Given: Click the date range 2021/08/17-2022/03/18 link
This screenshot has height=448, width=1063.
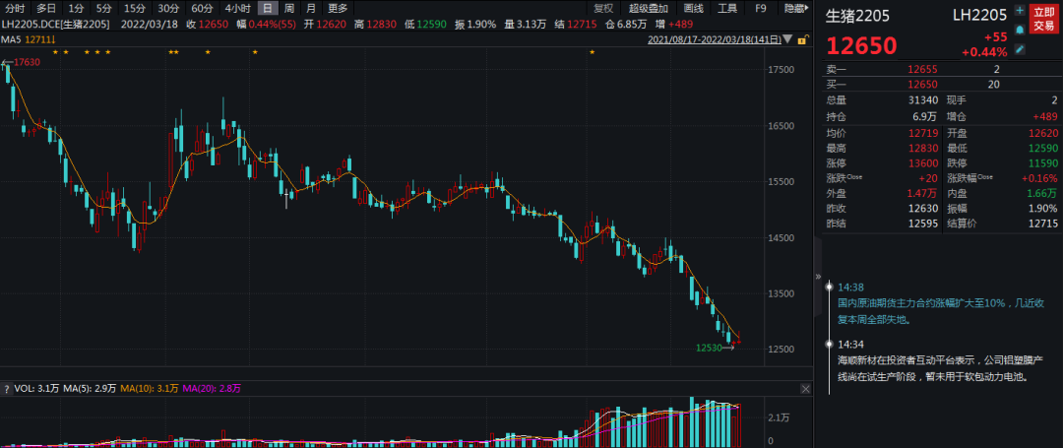Looking at the screenshot, I should click(x=716, y=40).
